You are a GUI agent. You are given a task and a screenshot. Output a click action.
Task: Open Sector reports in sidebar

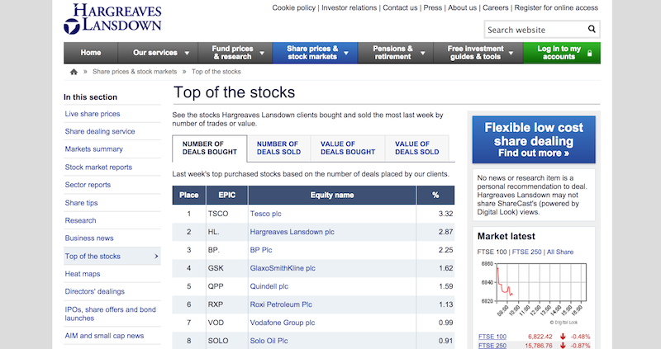tap(88, 185)
